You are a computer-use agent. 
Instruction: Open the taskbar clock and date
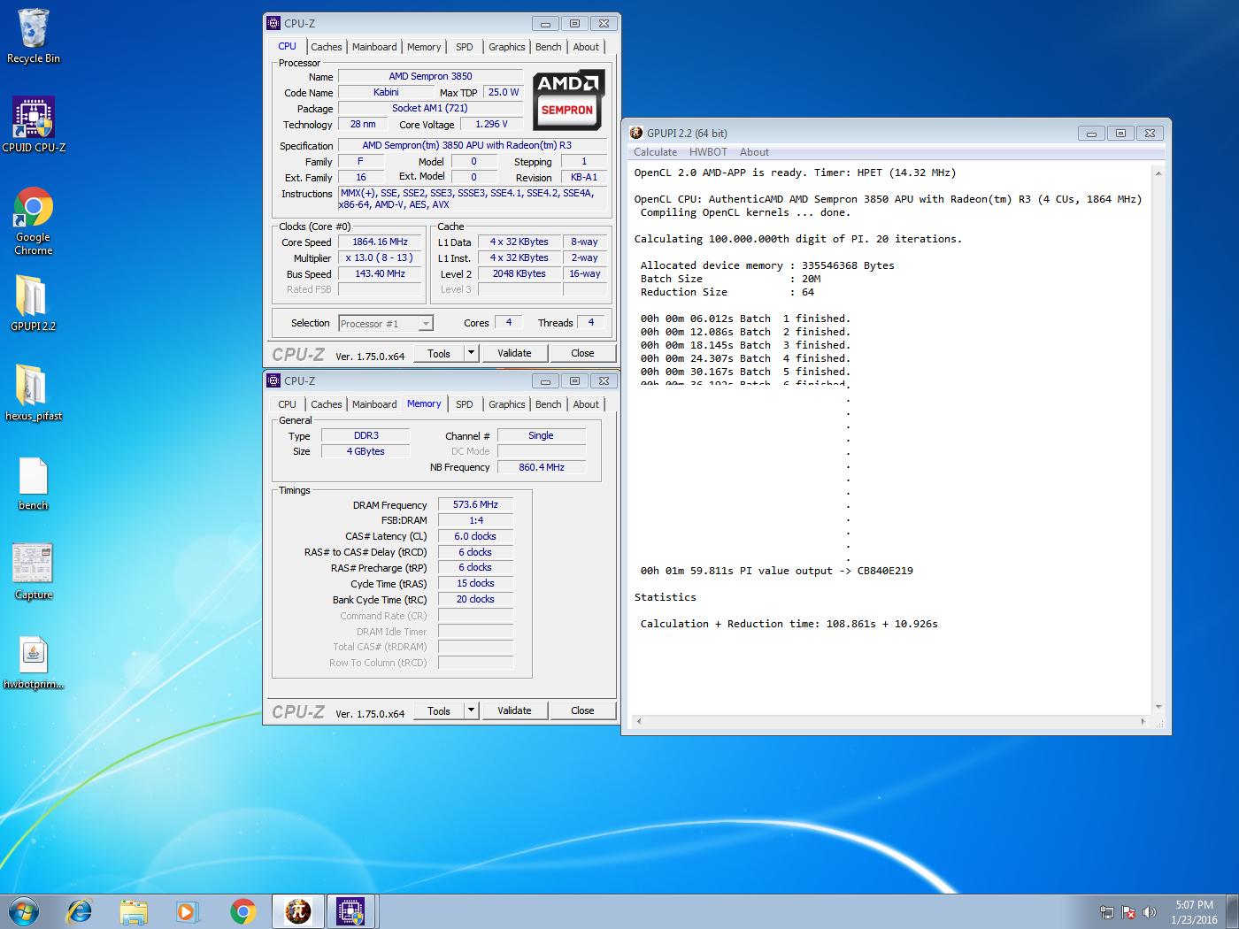pos(1194,912)
